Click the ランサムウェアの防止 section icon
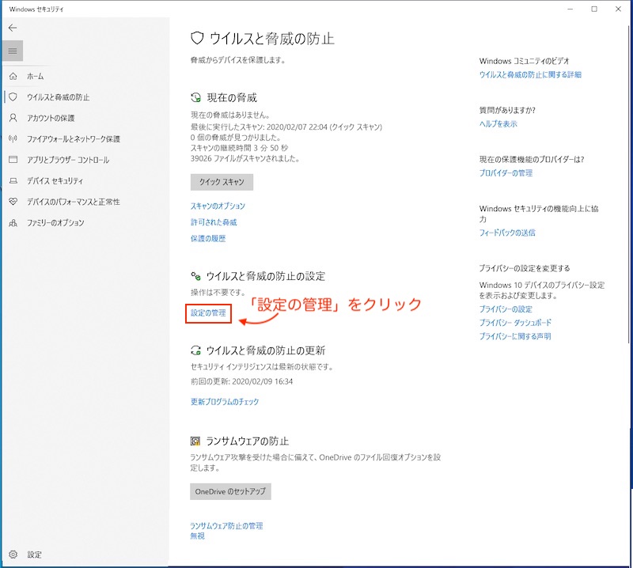The width and height of the screenshot is (633, 568). [195, 441]
